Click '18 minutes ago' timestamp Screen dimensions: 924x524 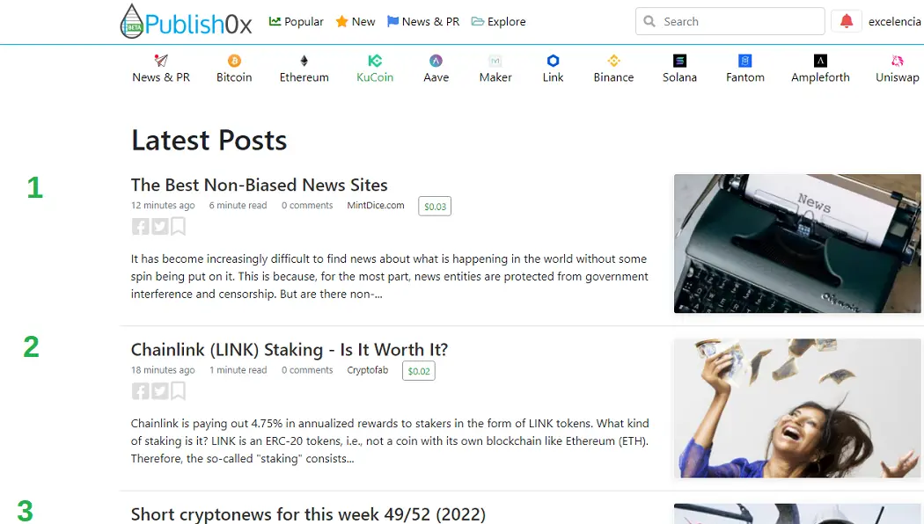[x=163, y=370]
